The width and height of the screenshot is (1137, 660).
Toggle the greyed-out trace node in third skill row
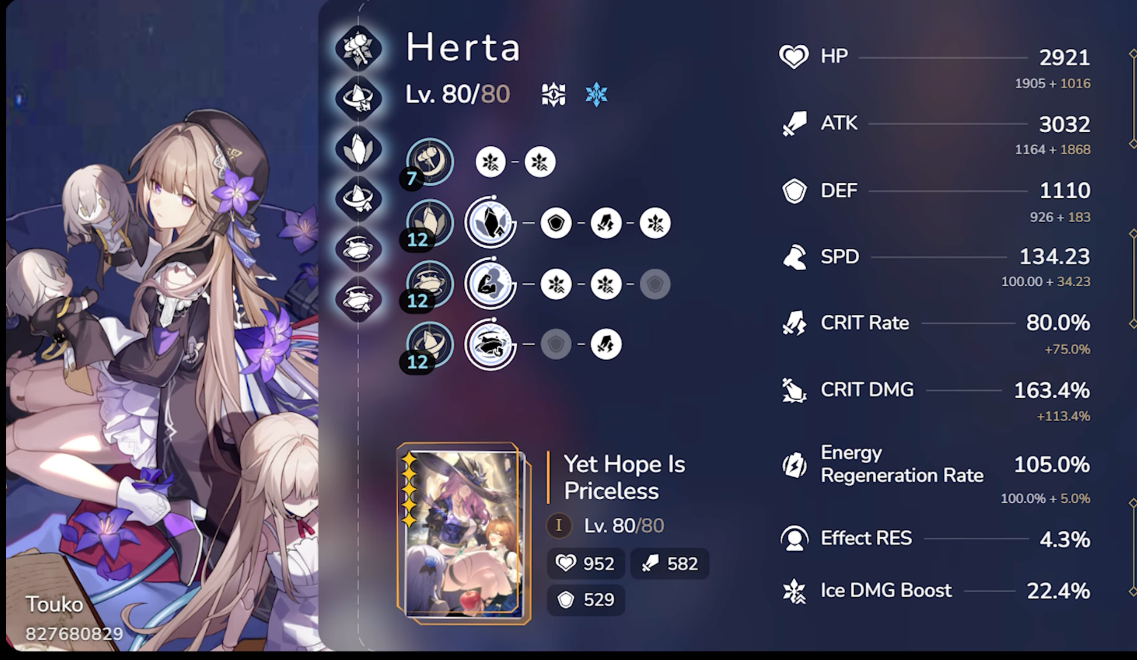point(655,284)
